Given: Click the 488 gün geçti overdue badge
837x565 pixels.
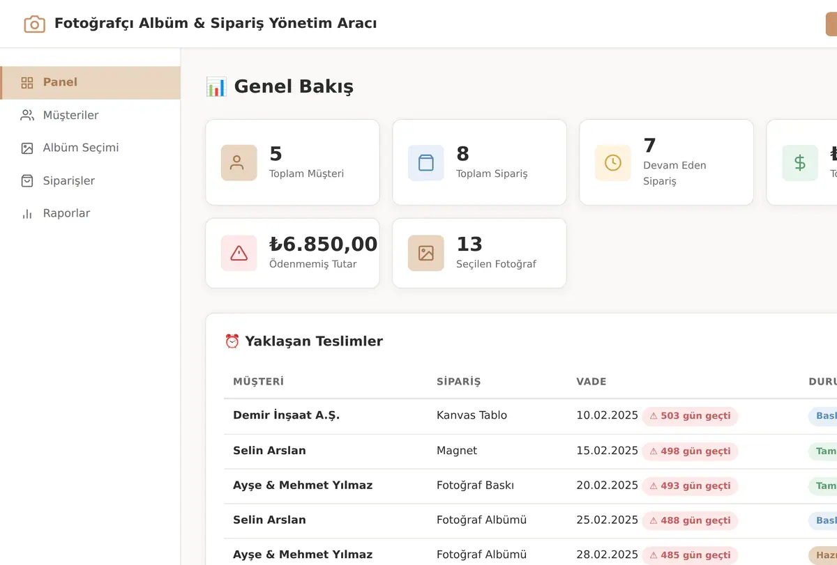Looking at the screenshot, I should coord(690,521).
